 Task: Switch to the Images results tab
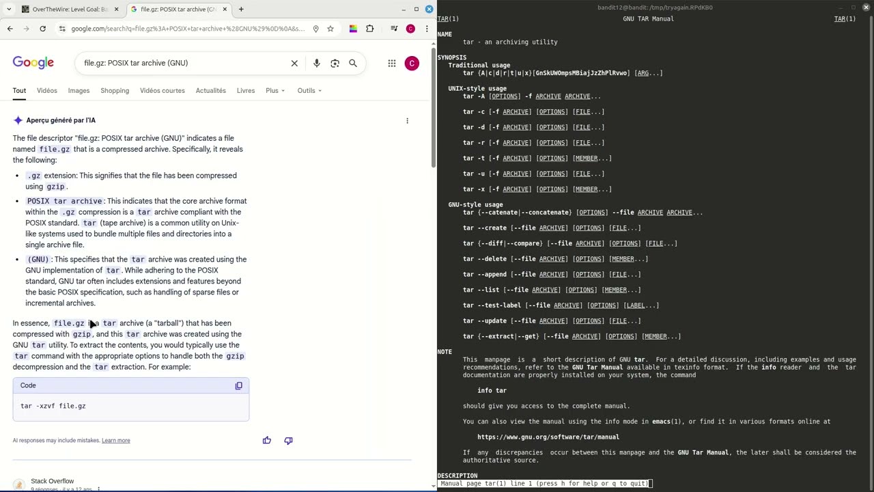[x=79, y=91]
